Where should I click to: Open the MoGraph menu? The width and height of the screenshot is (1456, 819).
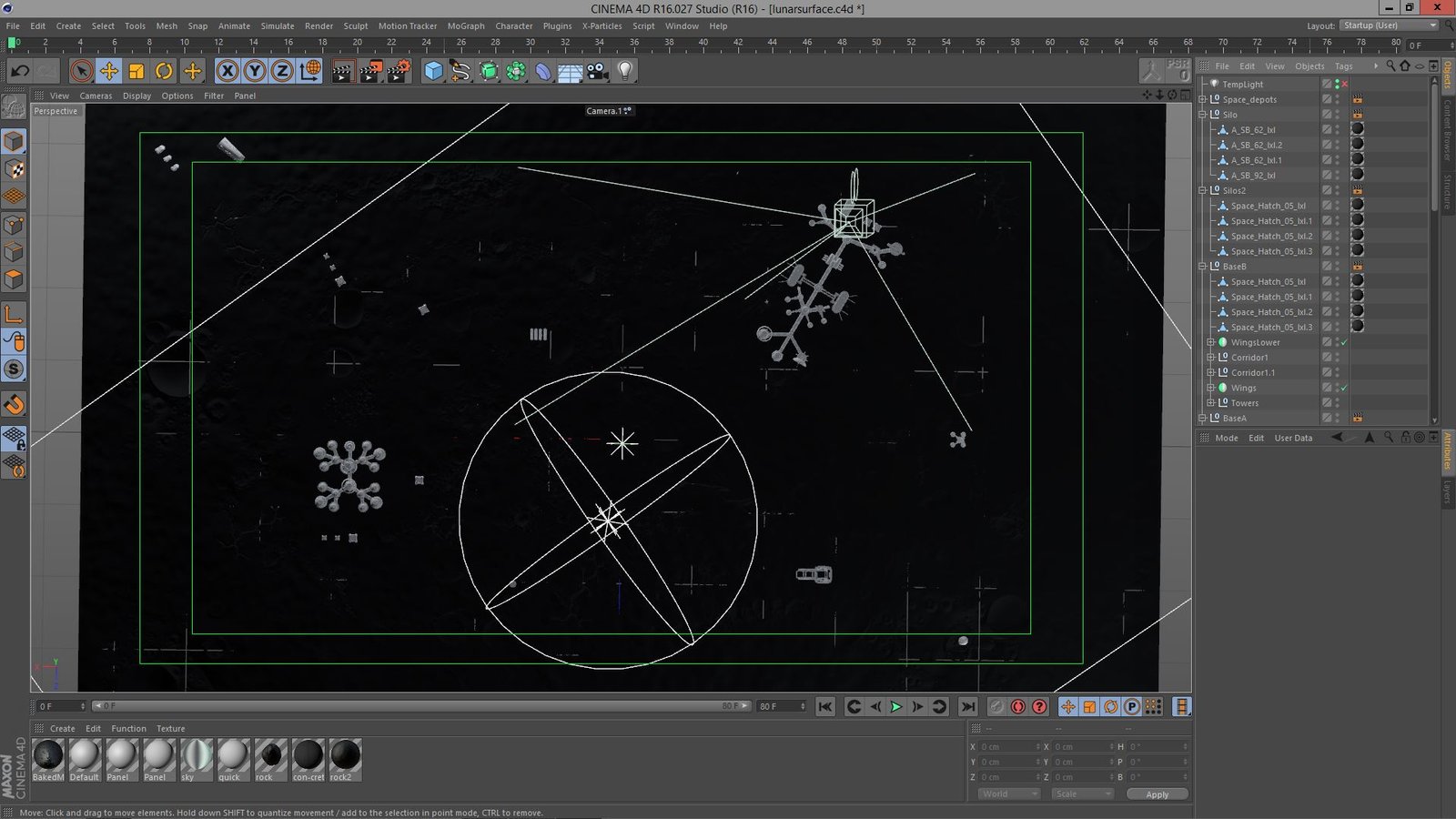[465, 26]
